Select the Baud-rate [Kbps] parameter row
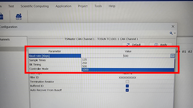The width and height of the screenshot is (193, 108). click(55, 56)
